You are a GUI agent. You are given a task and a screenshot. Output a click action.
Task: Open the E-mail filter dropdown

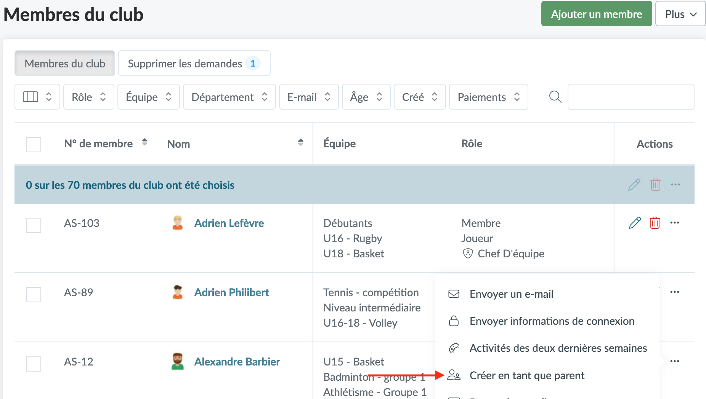click(x=309, y=97)
